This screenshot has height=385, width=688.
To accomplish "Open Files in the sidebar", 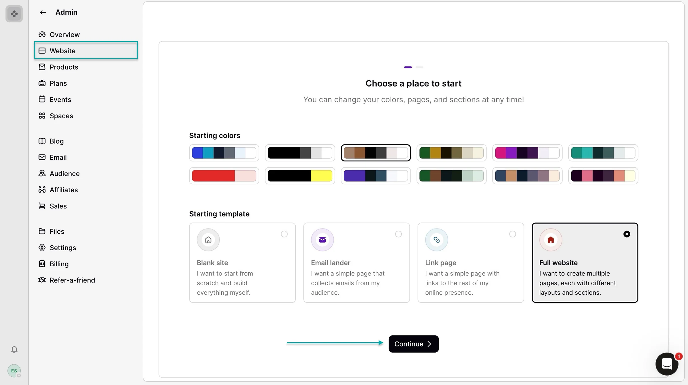I will click(86, 231).
